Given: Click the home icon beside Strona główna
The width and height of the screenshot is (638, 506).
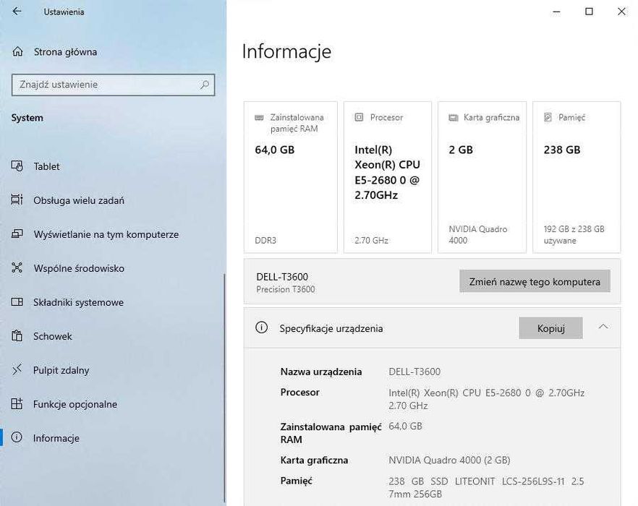Looking at the screenshot, I should pyautogui.click(x=17, y=51).
